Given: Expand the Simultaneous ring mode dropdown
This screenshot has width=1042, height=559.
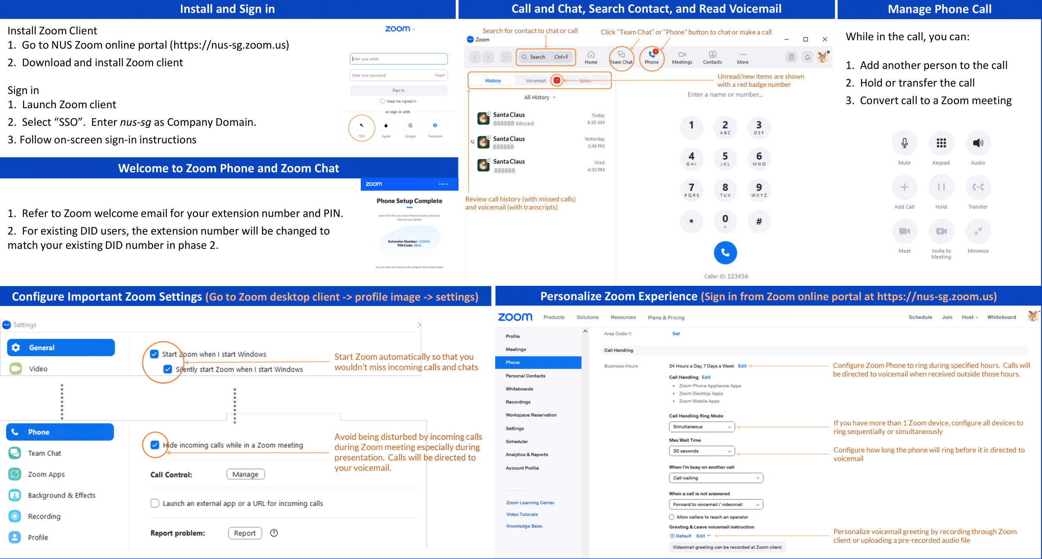Looking at the screenshot, I should (702, 427).
